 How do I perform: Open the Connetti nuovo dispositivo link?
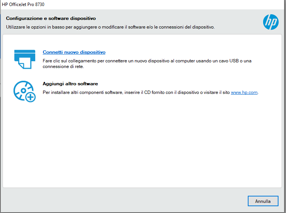point(74,52)
